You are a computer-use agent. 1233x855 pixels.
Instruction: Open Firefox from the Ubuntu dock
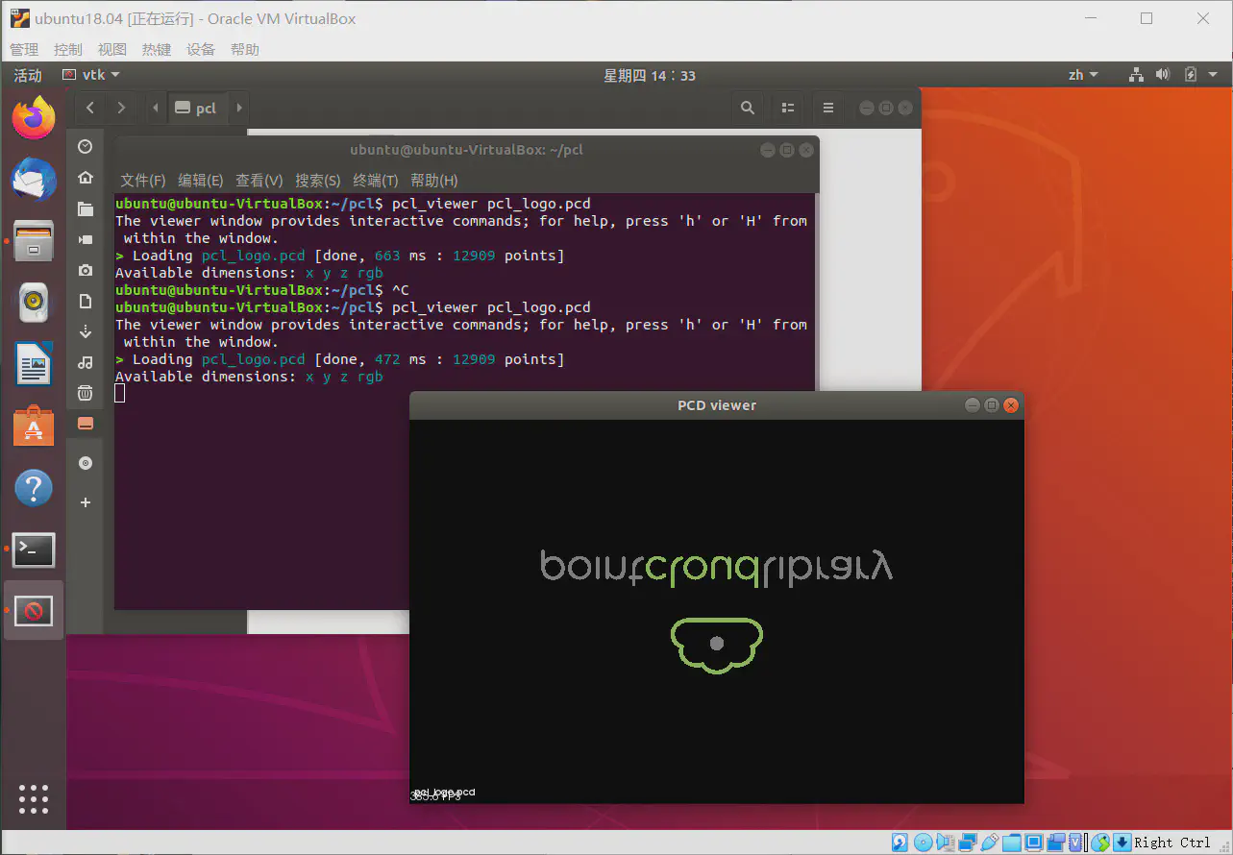coord(34,119)
